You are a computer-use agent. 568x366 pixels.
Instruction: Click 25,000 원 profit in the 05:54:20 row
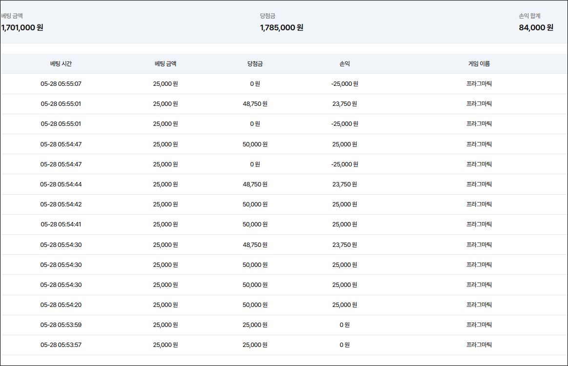[x=345, y=305]
